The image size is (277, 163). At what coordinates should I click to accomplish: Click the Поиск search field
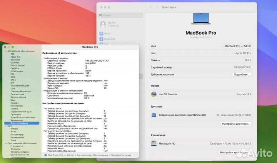[x=121, y=15]
